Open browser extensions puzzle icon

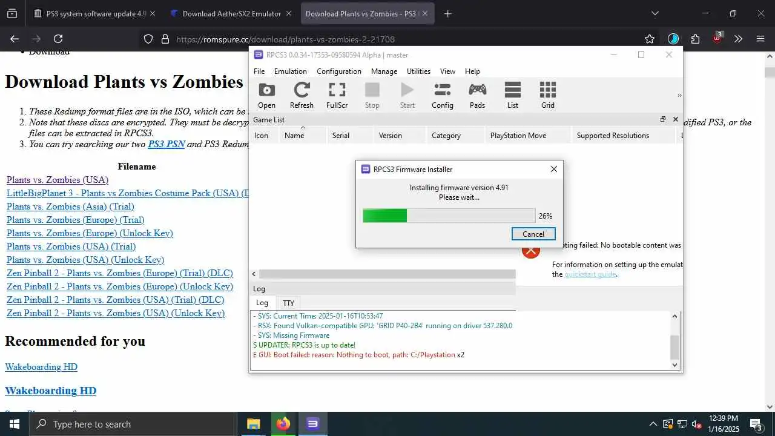[x=695, y=39]
